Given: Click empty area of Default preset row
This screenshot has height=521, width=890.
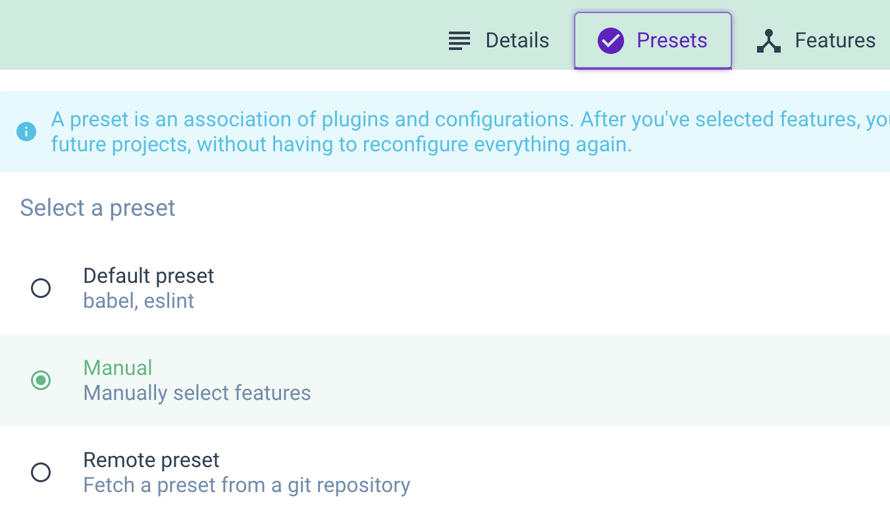Looking at the screenshot, I should click(x=592, y=288).
